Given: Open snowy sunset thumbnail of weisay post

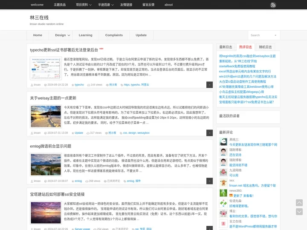Looking at the screenshot, I should [46, 116].
